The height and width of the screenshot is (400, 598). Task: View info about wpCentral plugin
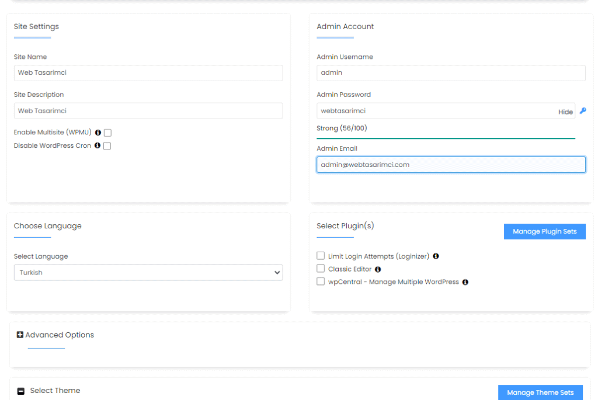[x=465, y=282]
